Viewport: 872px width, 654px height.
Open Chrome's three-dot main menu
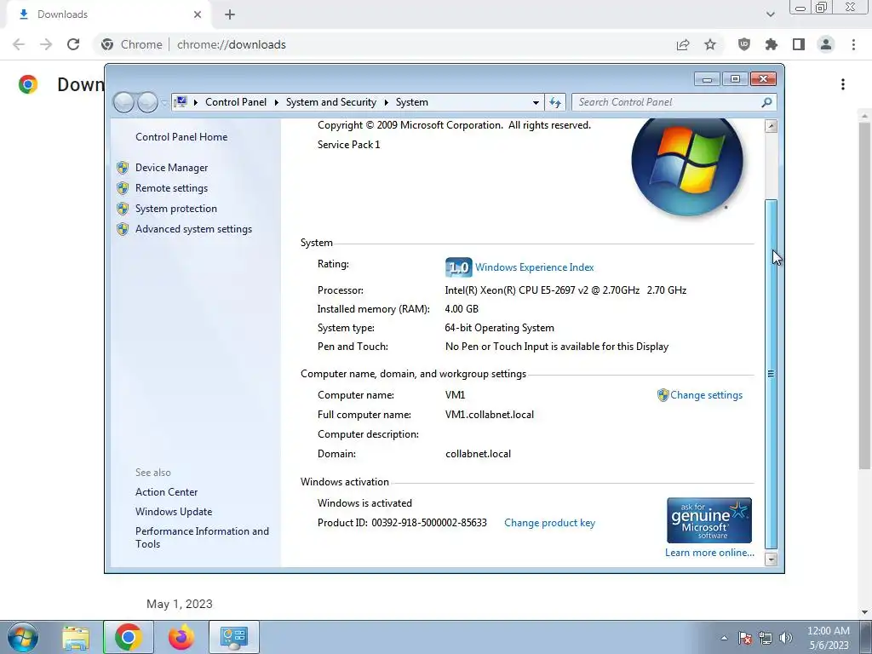click(853, 44)
